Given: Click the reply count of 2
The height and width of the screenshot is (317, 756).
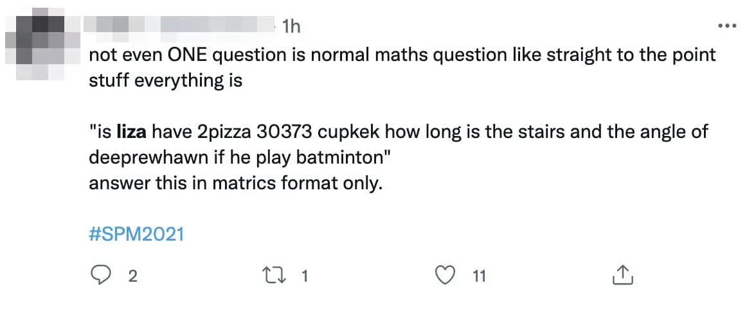Looking at the screenshot, I should pos(133,277).
